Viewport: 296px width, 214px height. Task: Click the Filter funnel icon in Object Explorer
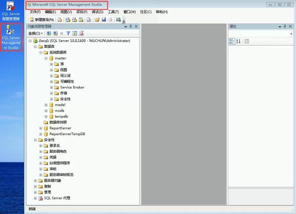click(68, 33)
